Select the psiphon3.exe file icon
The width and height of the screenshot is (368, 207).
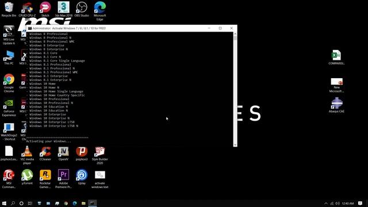[9, 154]
